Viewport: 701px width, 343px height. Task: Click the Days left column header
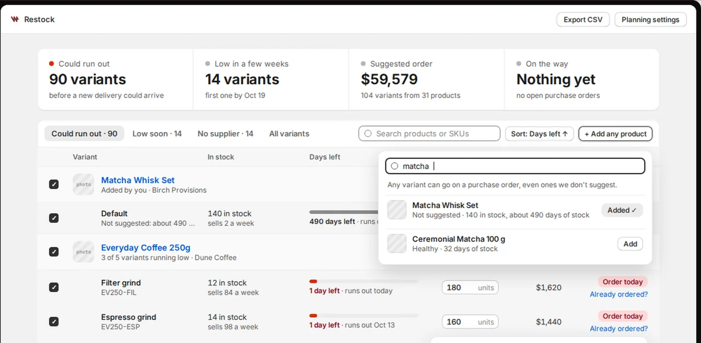(325, 157)
